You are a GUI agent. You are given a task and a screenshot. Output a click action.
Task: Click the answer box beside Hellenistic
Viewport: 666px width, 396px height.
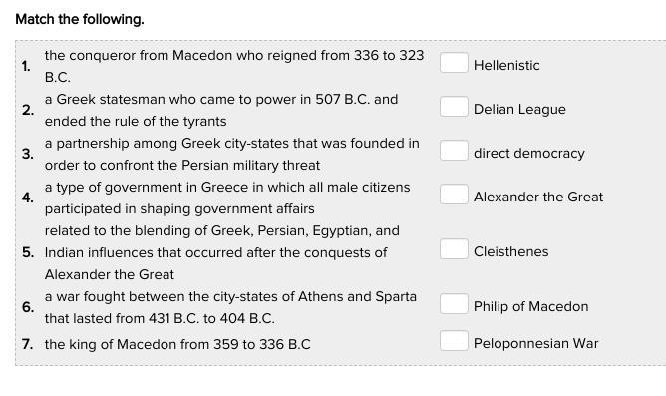[x=454, y=63]
